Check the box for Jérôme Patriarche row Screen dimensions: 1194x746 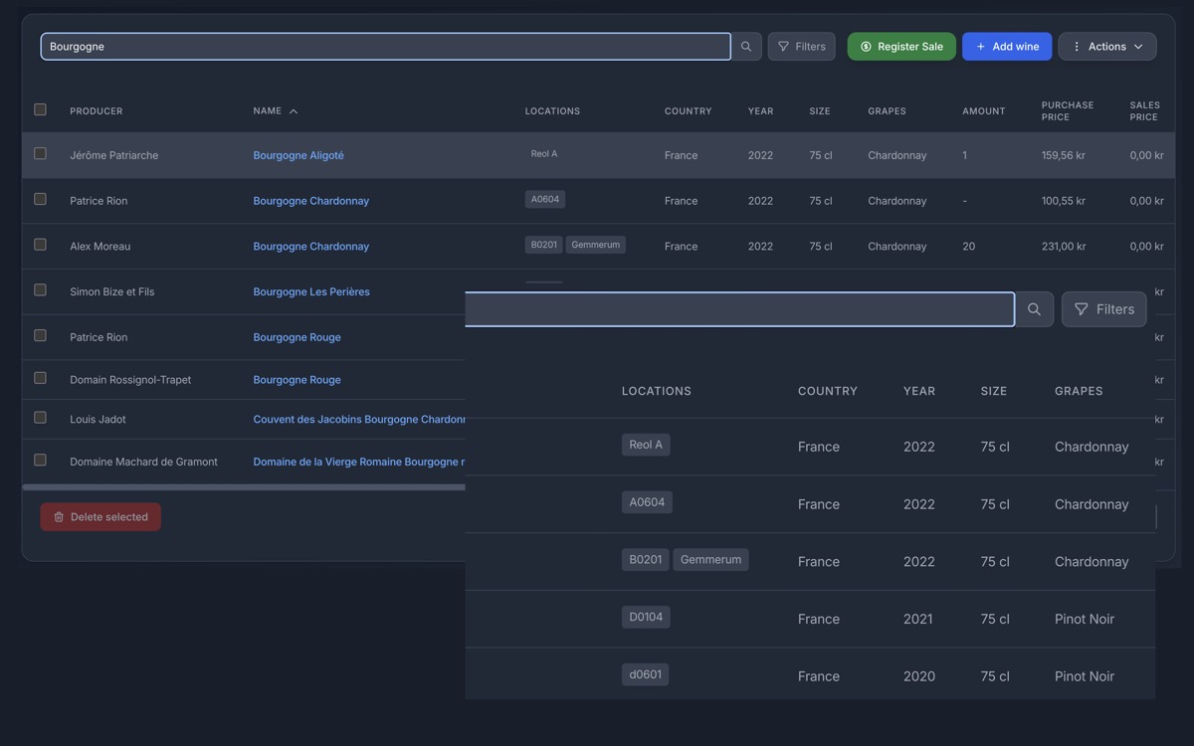tap(40, 154)
